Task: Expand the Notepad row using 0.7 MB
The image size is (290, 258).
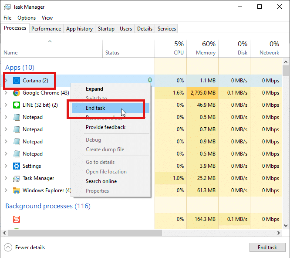Action: point(6,129)
